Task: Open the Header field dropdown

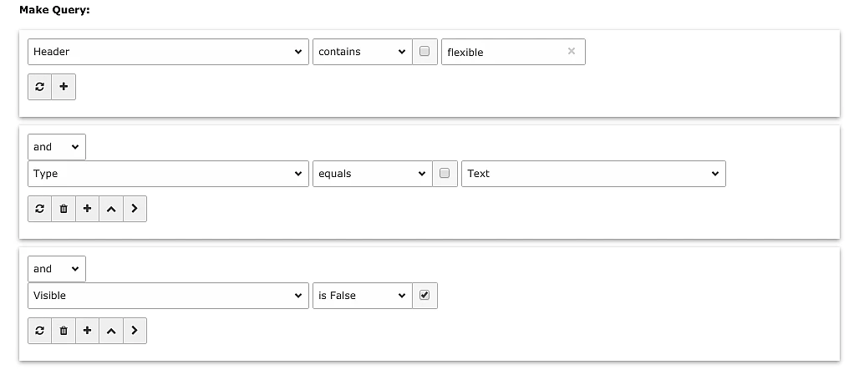Action: click(168, 52)
